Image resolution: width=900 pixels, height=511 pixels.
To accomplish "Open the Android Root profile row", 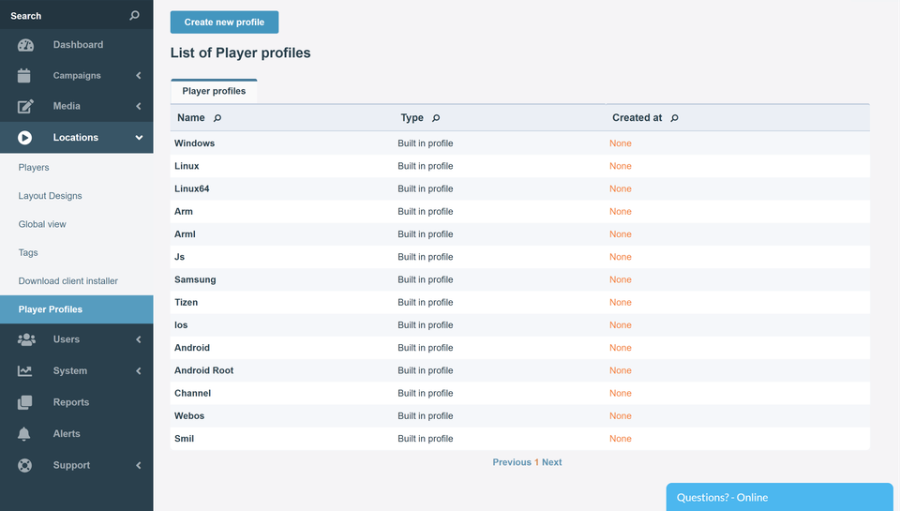I will click(204, 370).
